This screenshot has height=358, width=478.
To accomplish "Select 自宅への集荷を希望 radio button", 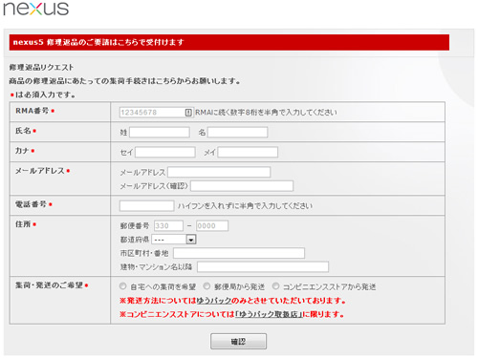I will coord(122,286).
